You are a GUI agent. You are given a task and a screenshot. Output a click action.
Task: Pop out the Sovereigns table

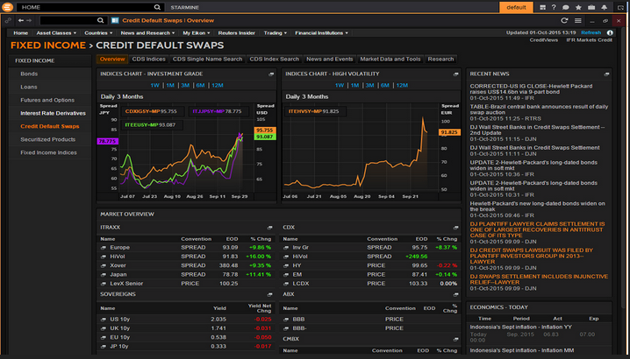pyautogui.click(x=269, y=294)
